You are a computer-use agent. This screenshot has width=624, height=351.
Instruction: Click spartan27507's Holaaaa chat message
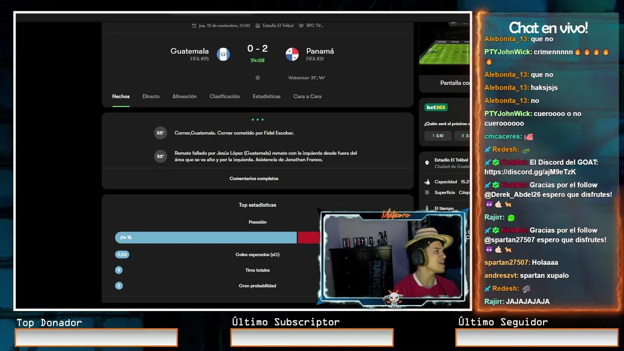point(521,262)
